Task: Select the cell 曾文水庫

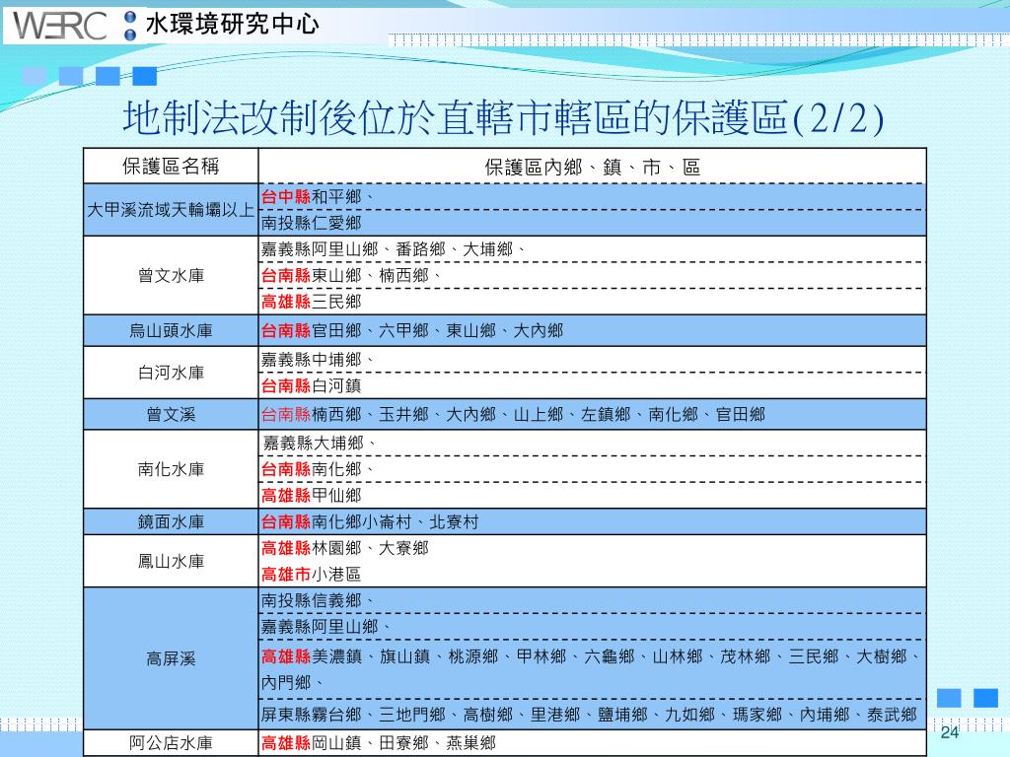Action: [x=171, y=276]
